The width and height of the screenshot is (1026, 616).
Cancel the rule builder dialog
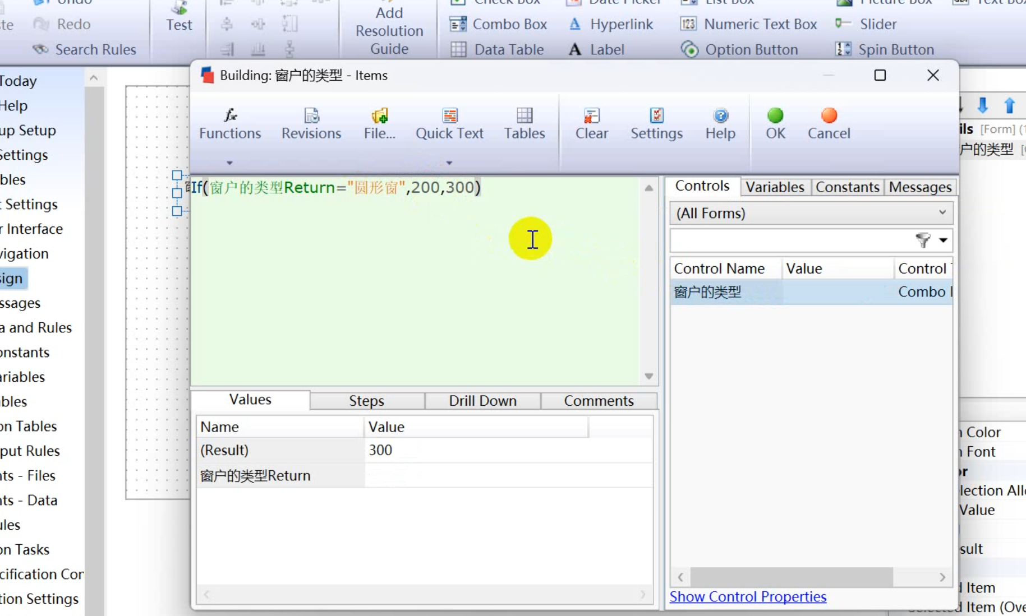tap(829, 123)
